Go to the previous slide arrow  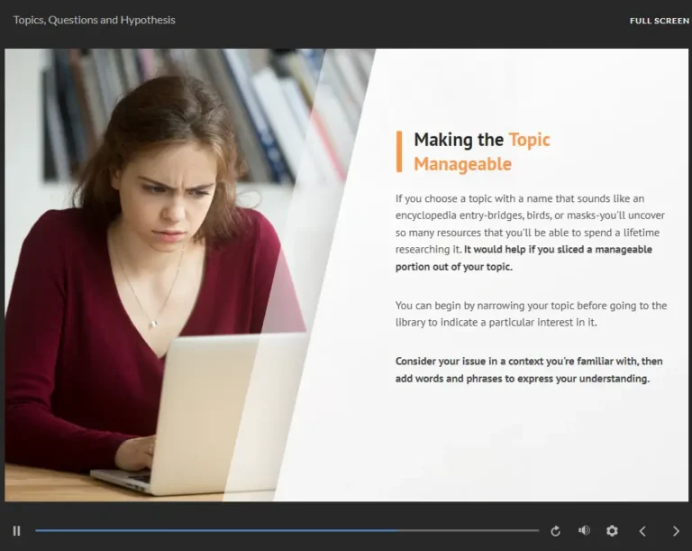point(642,530)
